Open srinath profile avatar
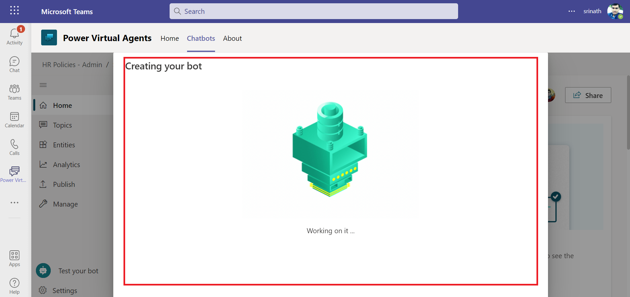The image size is (630, 297). [x=615, y=11]
